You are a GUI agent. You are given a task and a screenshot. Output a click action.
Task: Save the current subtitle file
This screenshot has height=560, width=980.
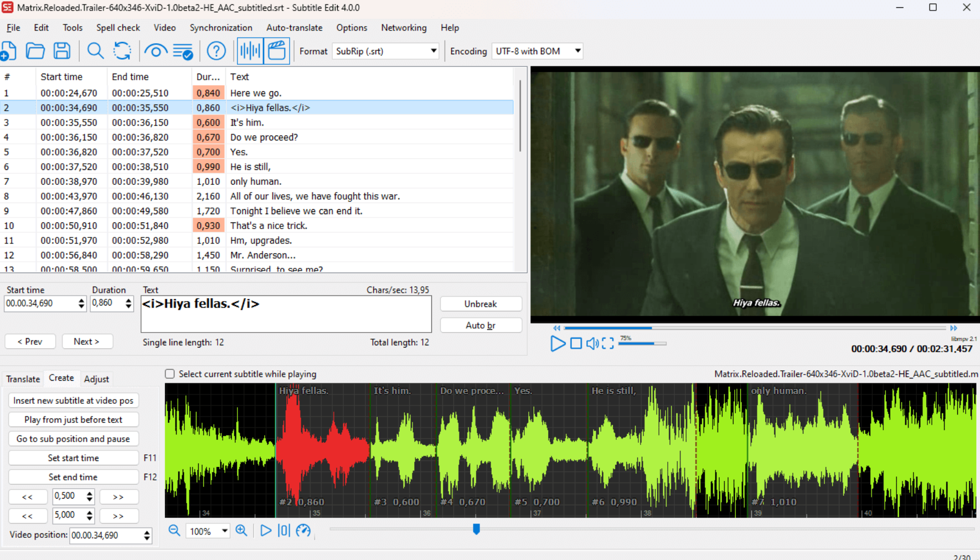pyautogui.click(x=61, y=50)
